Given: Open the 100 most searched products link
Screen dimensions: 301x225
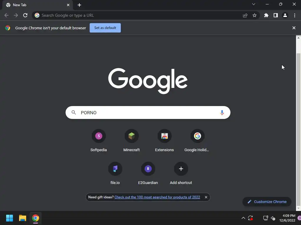Looking at the screenshot, I should point(157,197).
